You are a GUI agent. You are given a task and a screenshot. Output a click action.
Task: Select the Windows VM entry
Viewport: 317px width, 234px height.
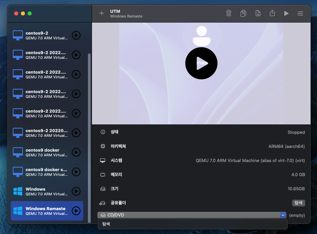click(x=47, y=191)
